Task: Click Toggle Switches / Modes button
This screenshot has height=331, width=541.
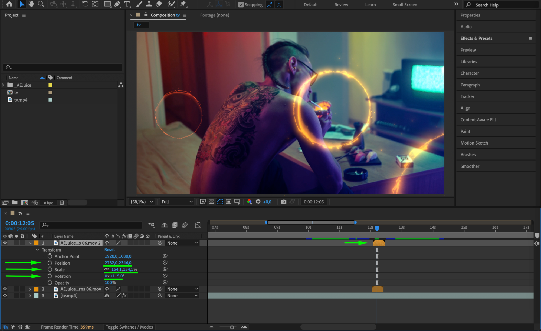Action: click(x=129, y=327)
